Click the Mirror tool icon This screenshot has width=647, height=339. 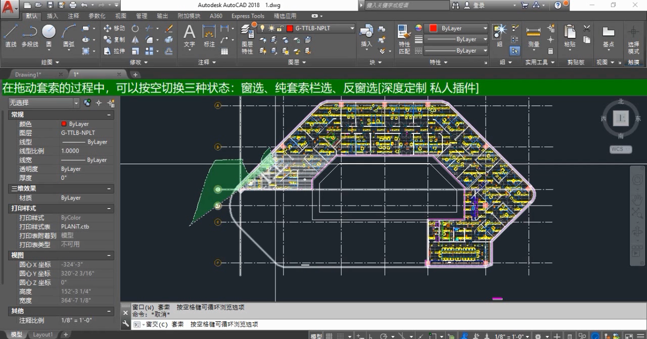tap(135, 39)
